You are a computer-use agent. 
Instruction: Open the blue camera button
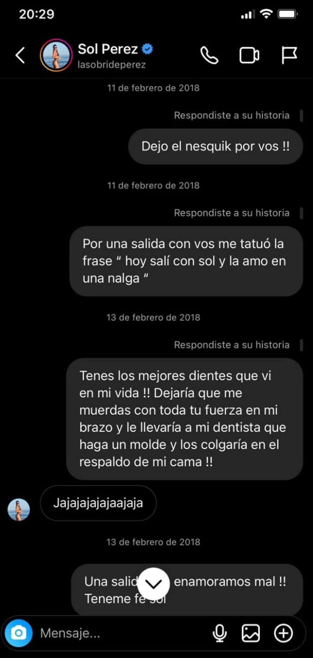[x=19, y=633]
